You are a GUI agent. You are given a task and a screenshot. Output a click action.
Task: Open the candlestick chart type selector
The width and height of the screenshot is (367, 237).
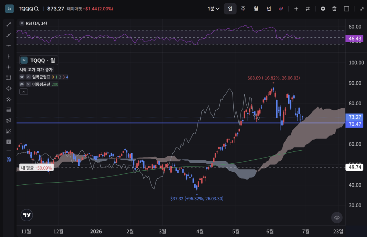(x=281, y=9)
